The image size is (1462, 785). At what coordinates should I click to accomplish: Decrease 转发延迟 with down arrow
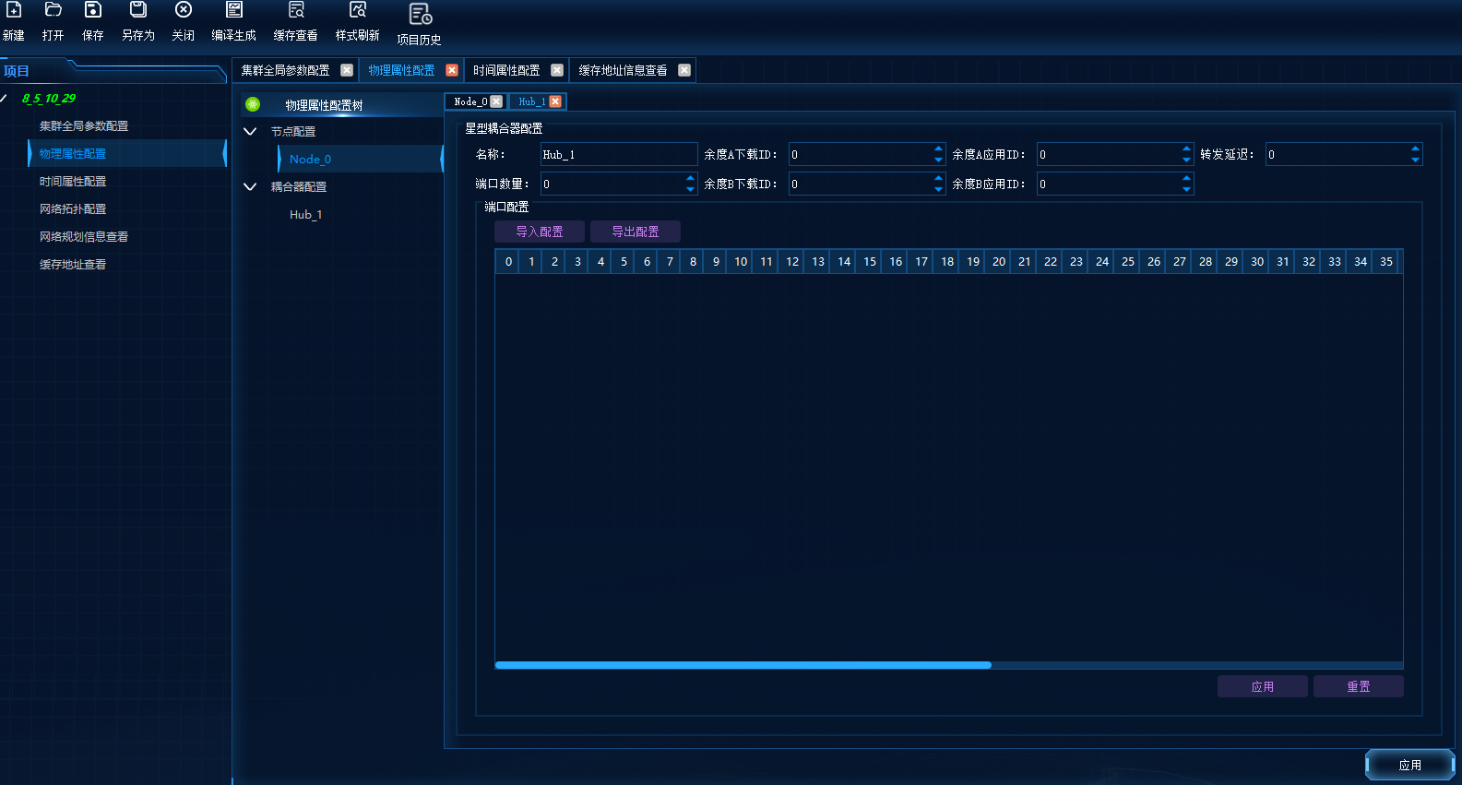point(1415,160)
